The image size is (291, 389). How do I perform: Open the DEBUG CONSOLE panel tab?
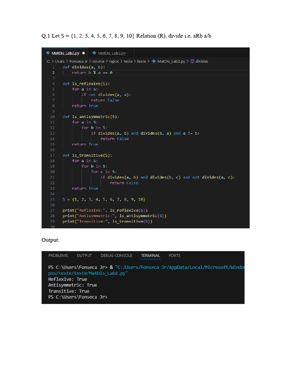[116, 256]
